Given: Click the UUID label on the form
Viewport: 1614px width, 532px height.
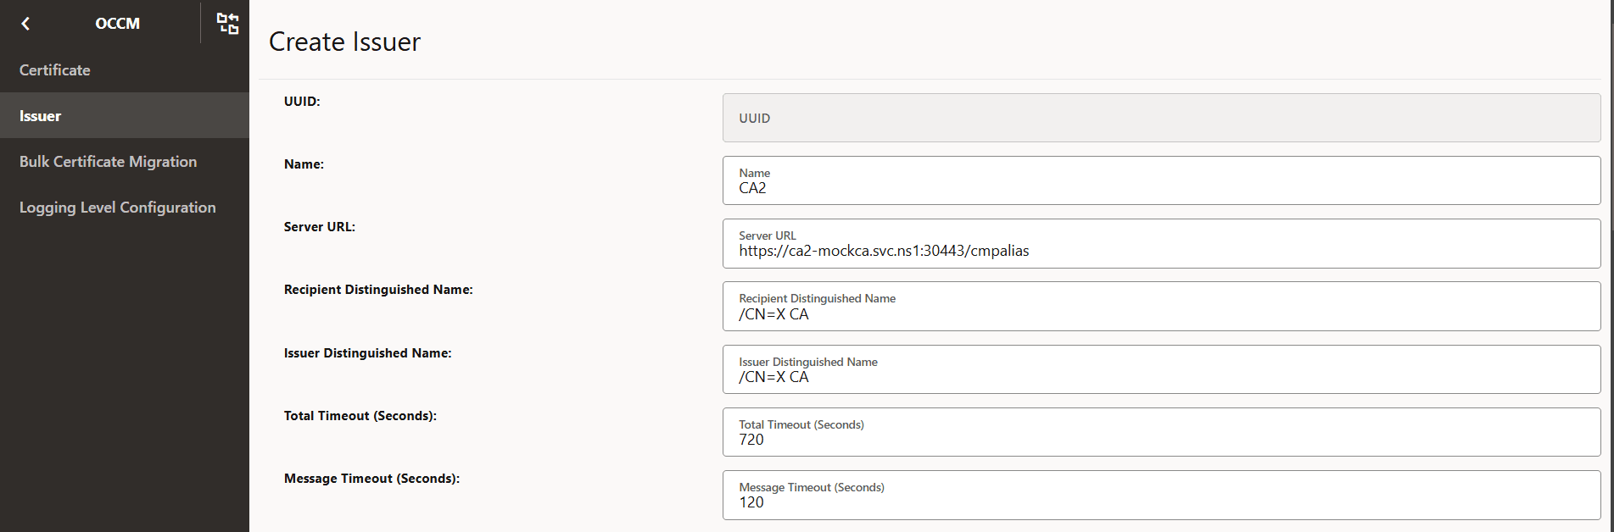Looking at the screenshot, I should [302, 101].
